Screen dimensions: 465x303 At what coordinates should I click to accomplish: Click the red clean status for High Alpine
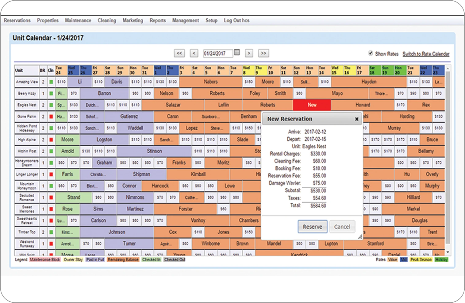coord(51,140)
